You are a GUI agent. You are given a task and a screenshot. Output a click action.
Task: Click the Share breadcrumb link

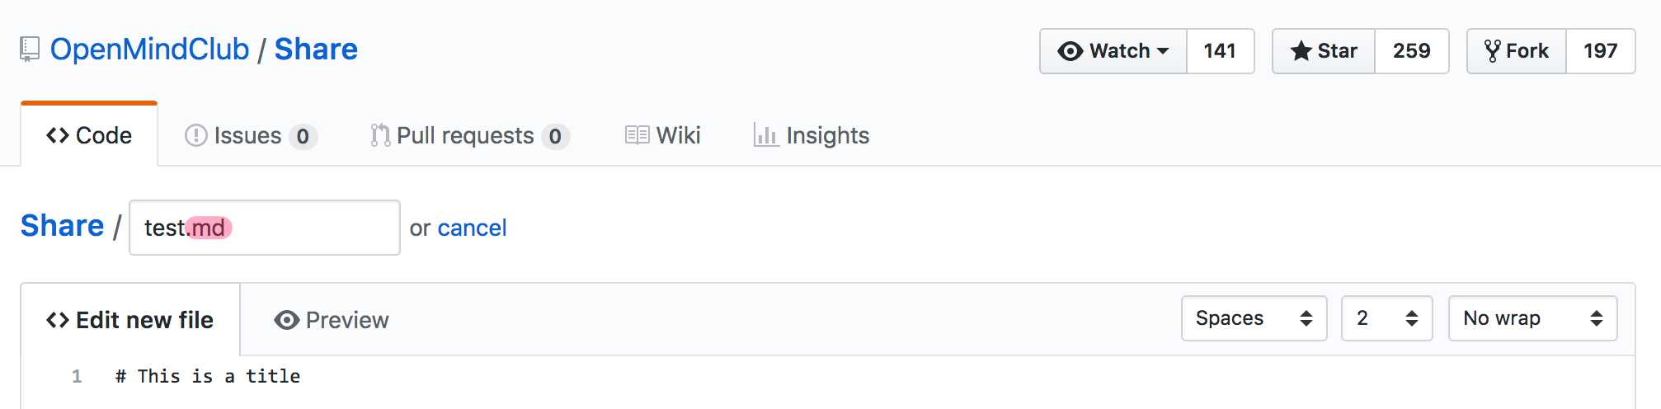(x=63, y=226)
